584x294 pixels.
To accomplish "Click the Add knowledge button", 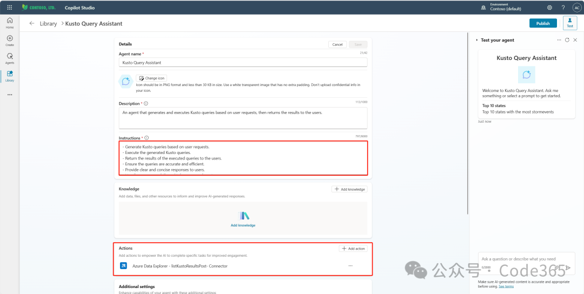I will tap(349, 189).
